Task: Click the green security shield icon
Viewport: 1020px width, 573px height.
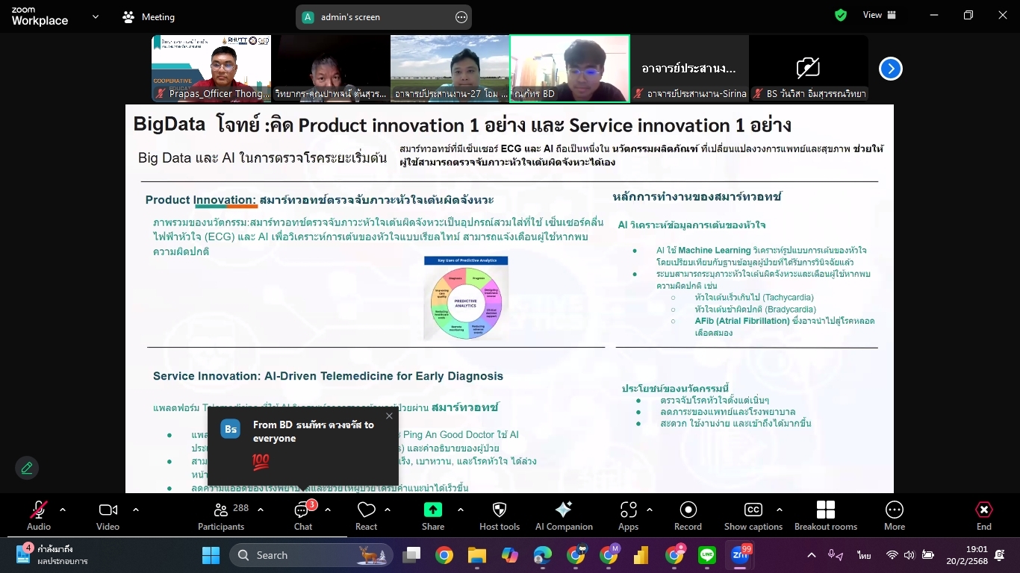Action: tap(841, 15)
